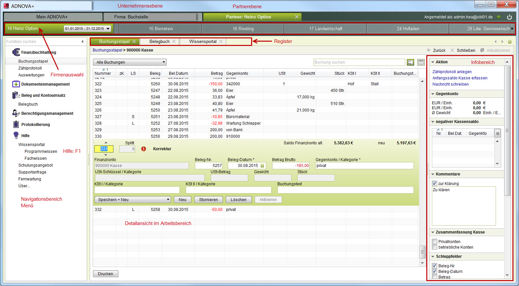
Task: Switch to the Belegbuch tab
Action: 159,42
